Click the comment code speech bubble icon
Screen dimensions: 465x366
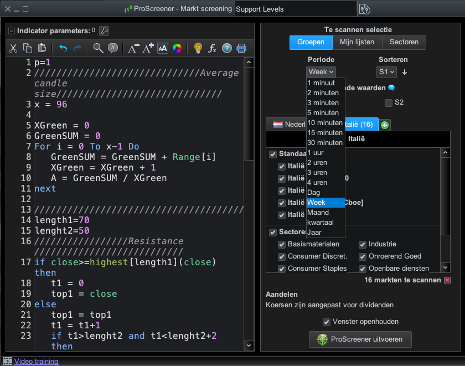point(113,48)
